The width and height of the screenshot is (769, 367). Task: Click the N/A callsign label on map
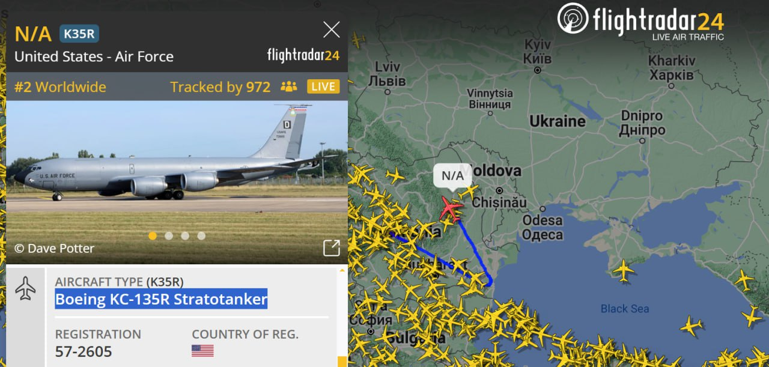pos(453,175)
